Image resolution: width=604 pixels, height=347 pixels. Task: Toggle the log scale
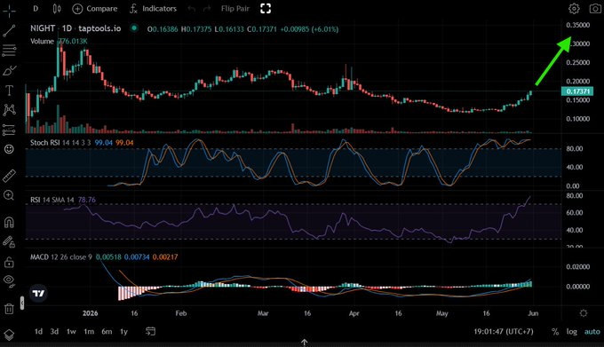[x=572, y=331]
